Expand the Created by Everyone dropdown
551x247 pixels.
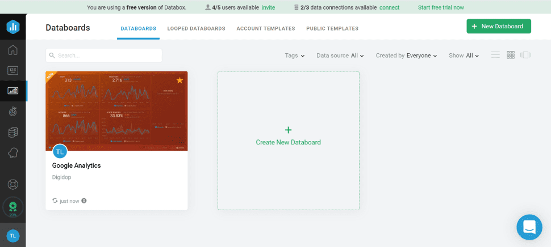pos(406,56)
